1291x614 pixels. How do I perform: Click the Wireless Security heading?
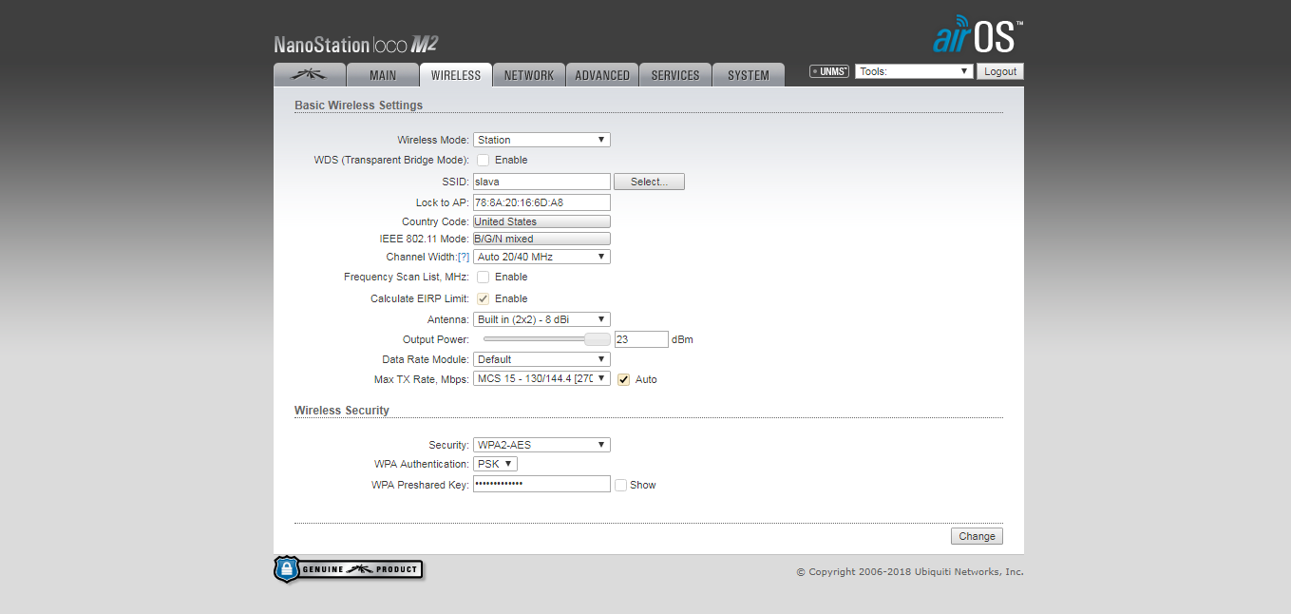pos(342,411)
